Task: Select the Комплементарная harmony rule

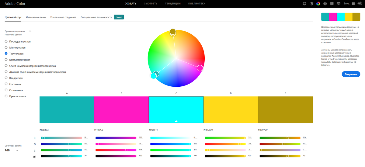Action: point(17,60)
